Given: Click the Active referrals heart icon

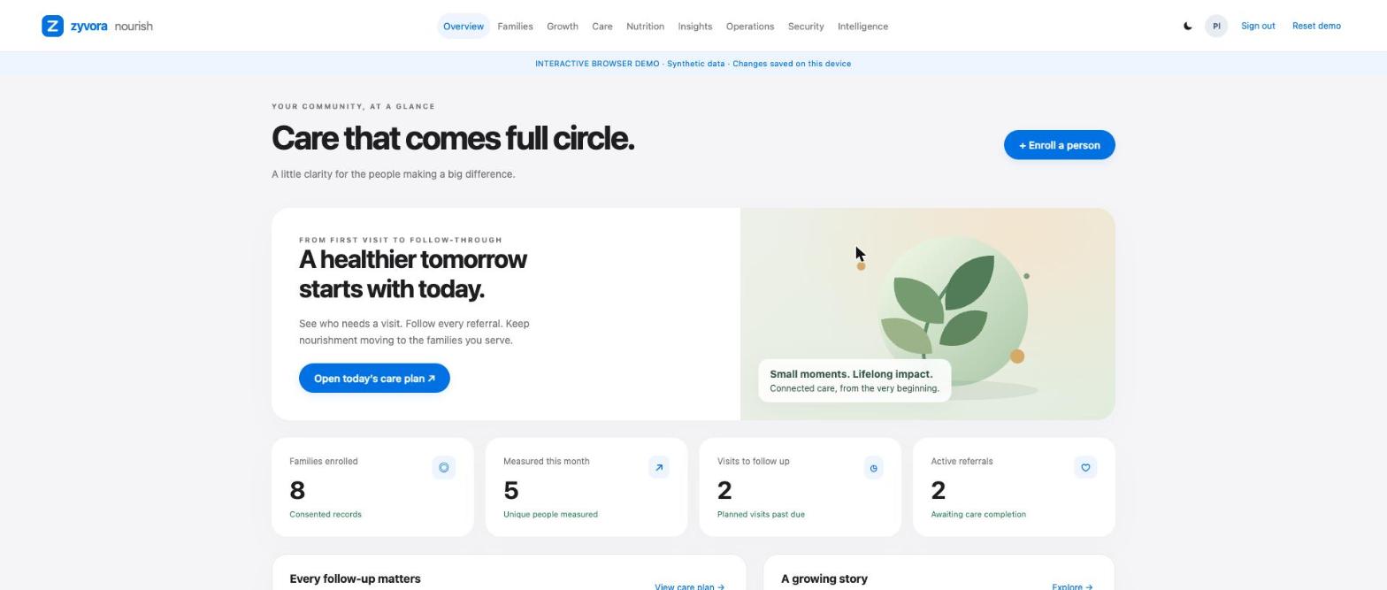Looking at the screenshot, I should click(1085, 467).
